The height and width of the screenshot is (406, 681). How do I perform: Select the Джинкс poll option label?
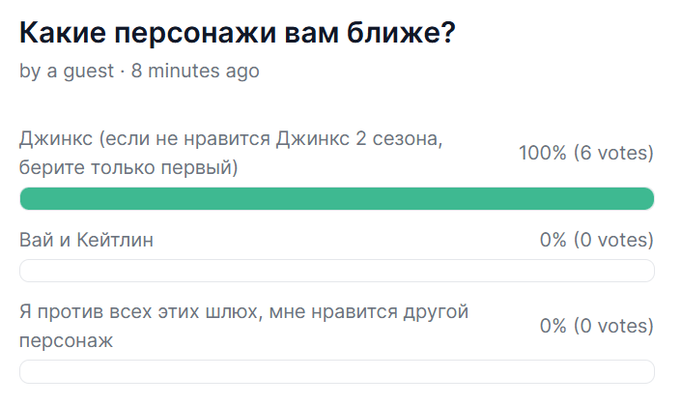231,153
